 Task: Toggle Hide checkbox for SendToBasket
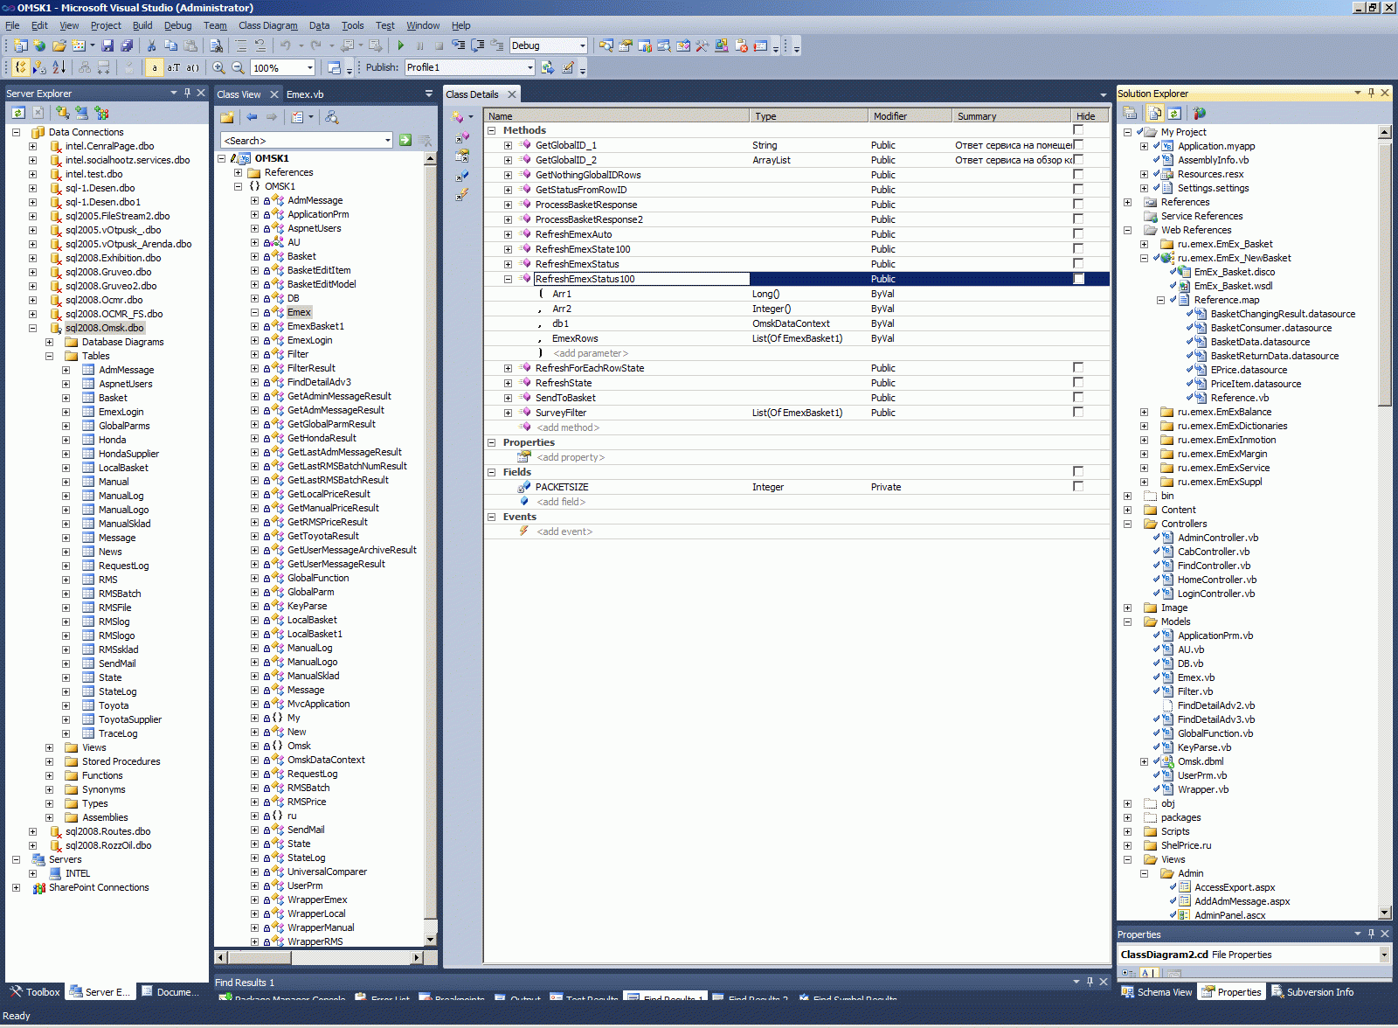pos(1078,398)
